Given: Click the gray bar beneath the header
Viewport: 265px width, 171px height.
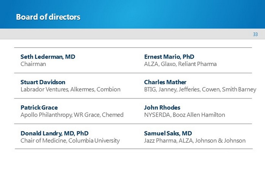Looking at the screenshot, I should click(129, 34).
